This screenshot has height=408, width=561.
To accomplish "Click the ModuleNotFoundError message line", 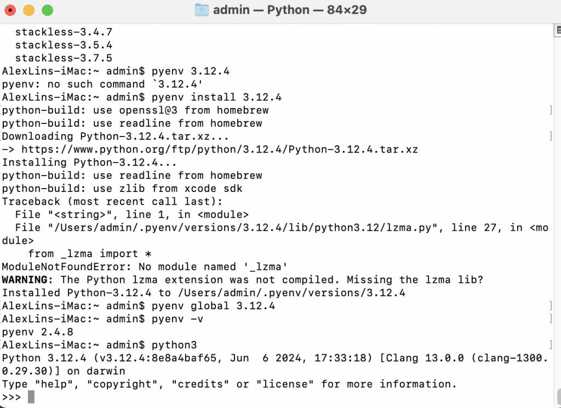I will coord(145,267).
